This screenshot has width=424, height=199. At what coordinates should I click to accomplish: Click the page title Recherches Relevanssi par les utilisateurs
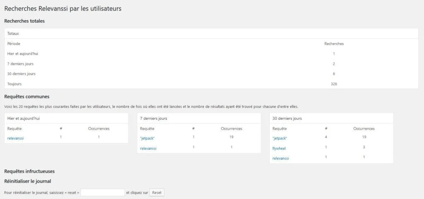point(63,8)
